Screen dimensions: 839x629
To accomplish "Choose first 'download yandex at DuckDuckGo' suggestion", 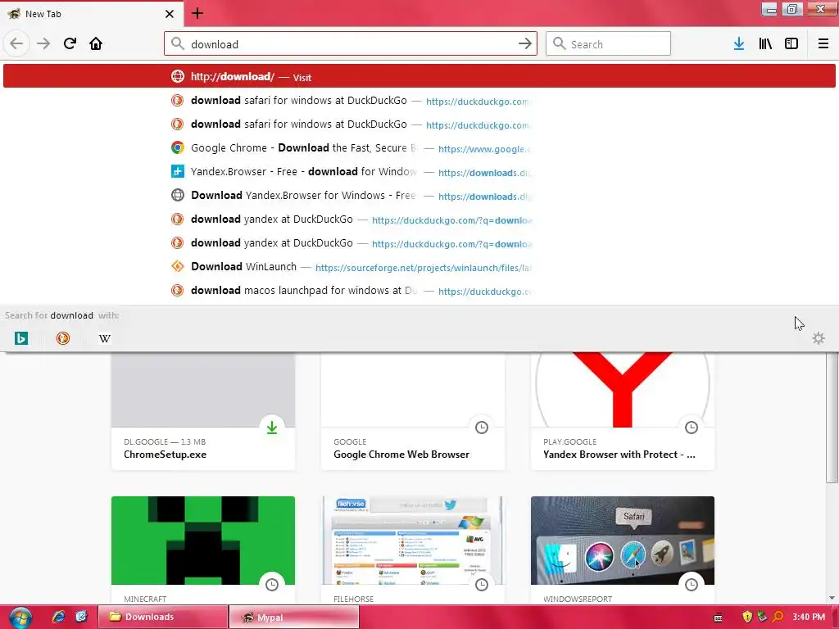I will tap(419, 219).
